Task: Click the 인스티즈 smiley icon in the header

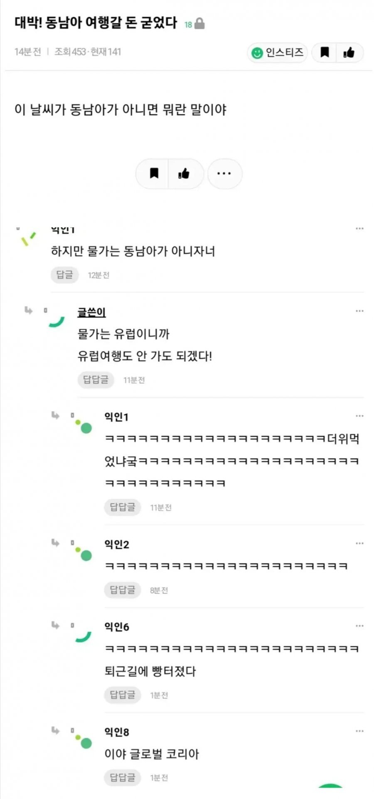Action: (x=258, y=53)
